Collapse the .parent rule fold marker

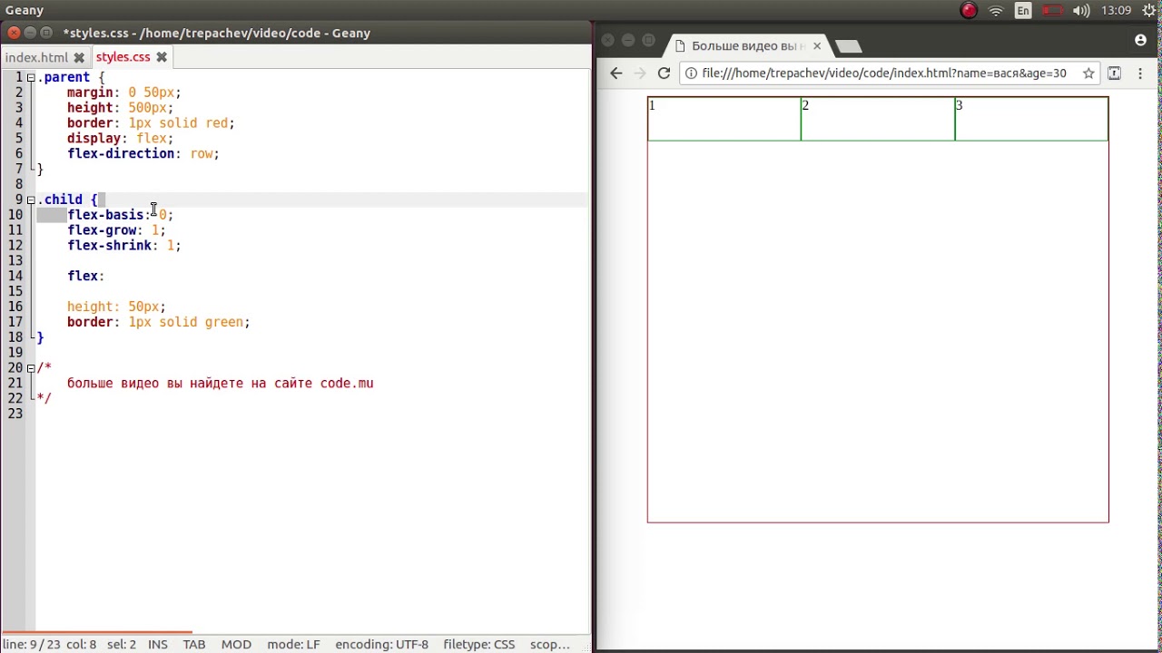click(x=31, y=78)
